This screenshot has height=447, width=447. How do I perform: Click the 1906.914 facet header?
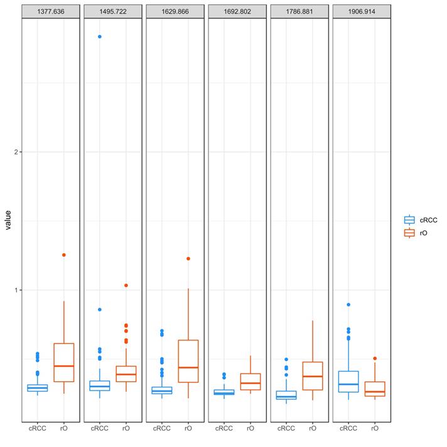(362, 11)
